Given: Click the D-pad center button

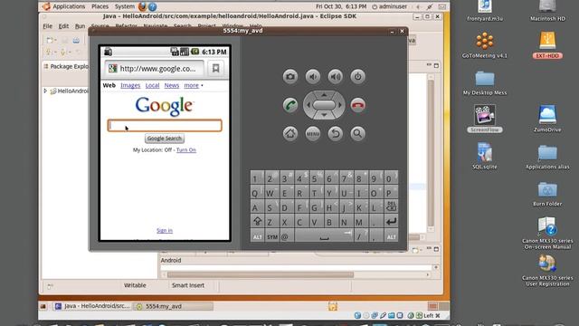Looking at the screenshot, I should (324, 105).
